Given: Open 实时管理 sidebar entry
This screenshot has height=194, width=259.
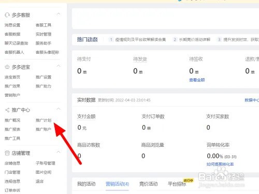Looking at the screenshot, I should click(x=44, y=34).
